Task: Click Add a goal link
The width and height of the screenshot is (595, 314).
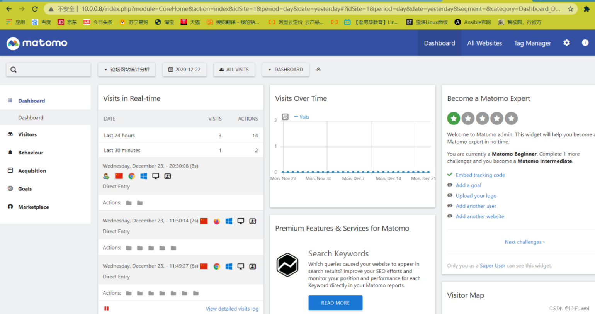Action: [468, 185]
